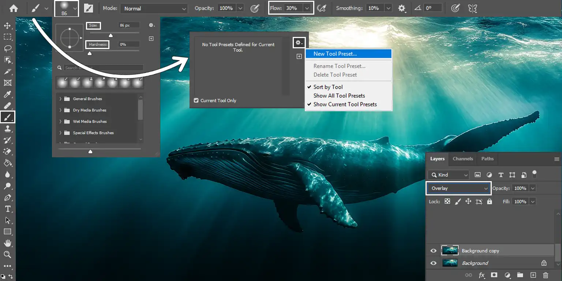Screen dimensions: 562x281
Task: Select the History Brush tool
Action: point(7,140)
